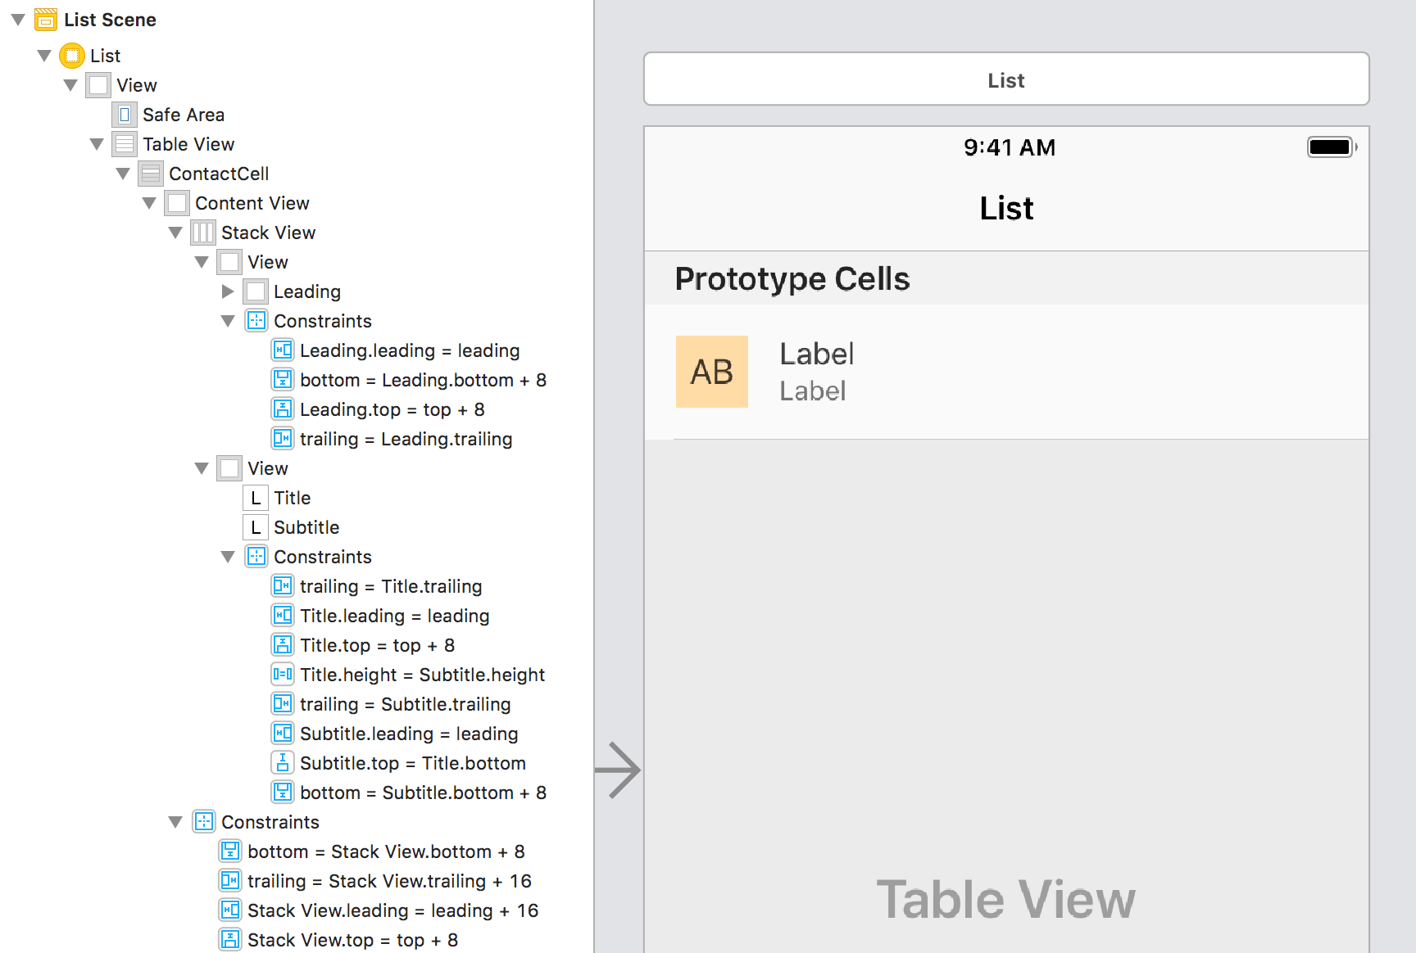Click the icon for Subtitle.leading = leading
This screenshot has width=1416, height=953.
click(282, 734)
